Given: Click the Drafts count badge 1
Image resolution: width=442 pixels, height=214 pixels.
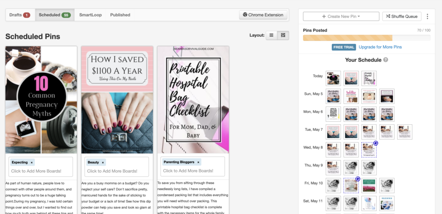Looking at the screenshot, I should [27, 15].
